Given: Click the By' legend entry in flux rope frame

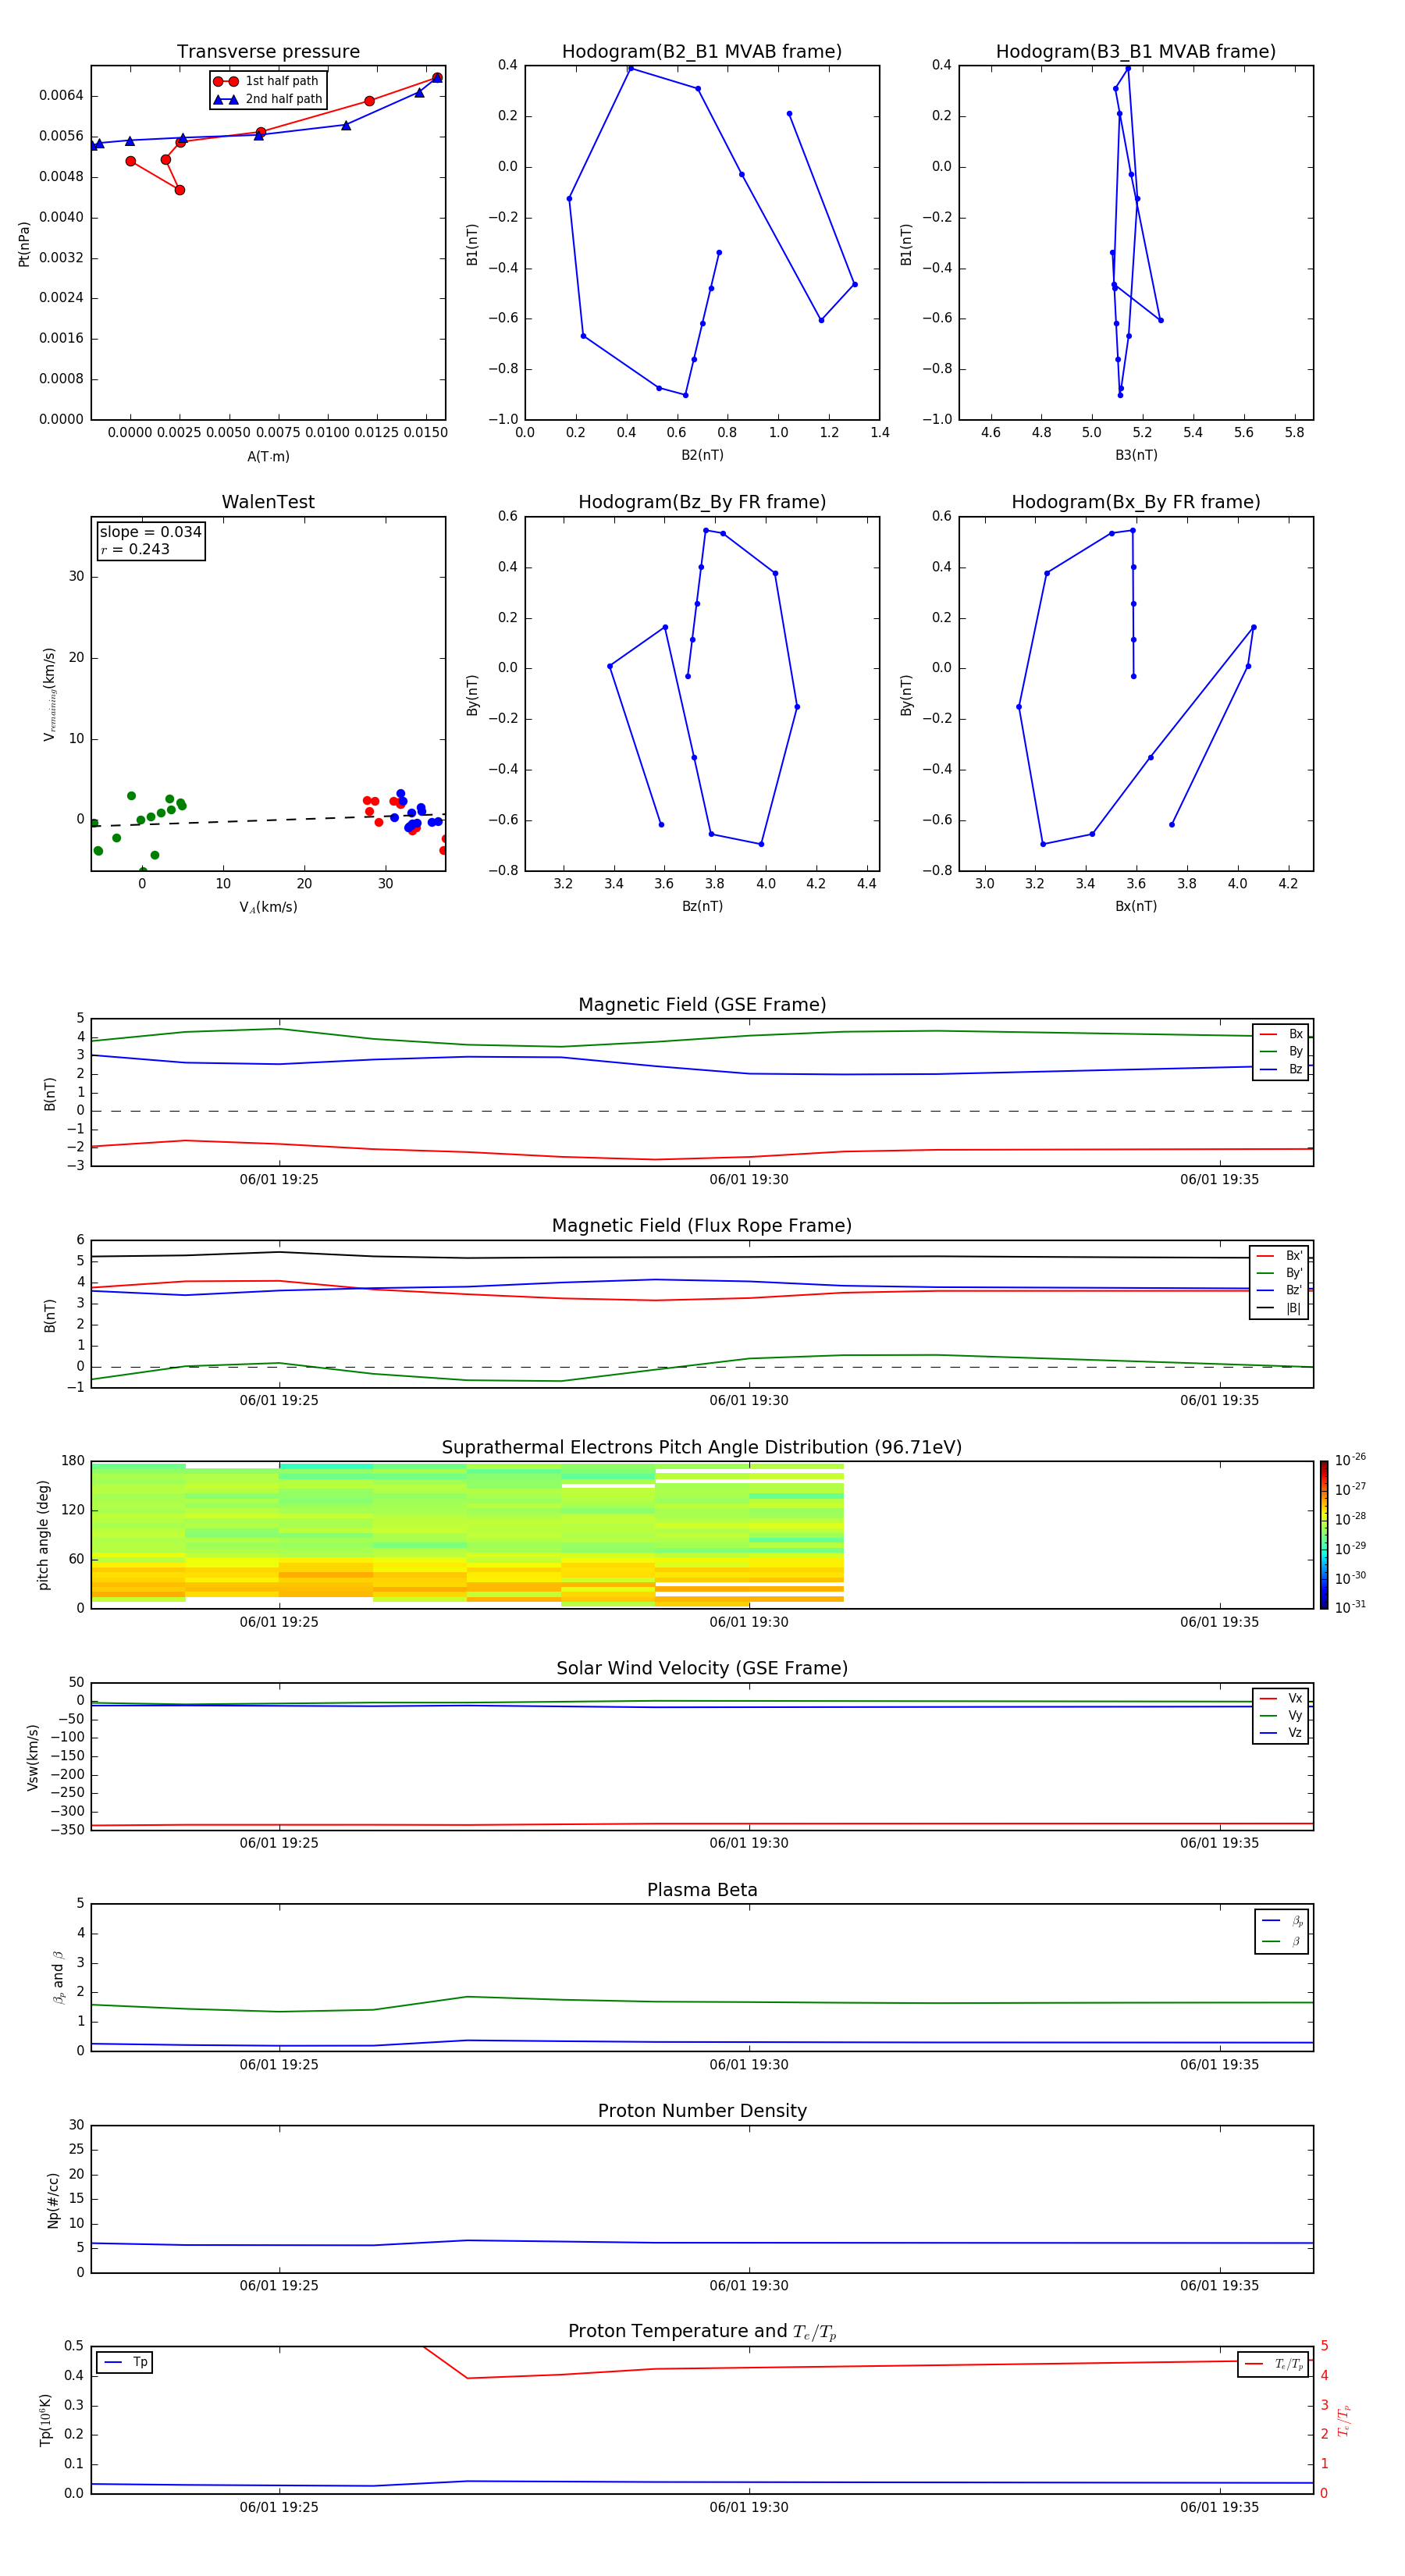Looking at the screenshot, I should [1279, 1273].
